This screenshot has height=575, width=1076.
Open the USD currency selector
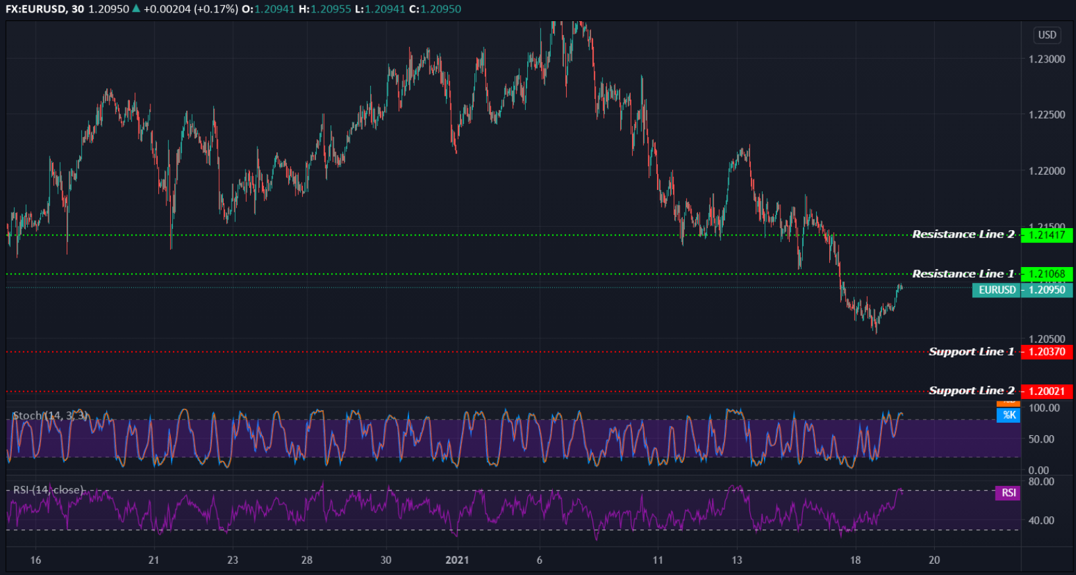[x=1047, y=35]
